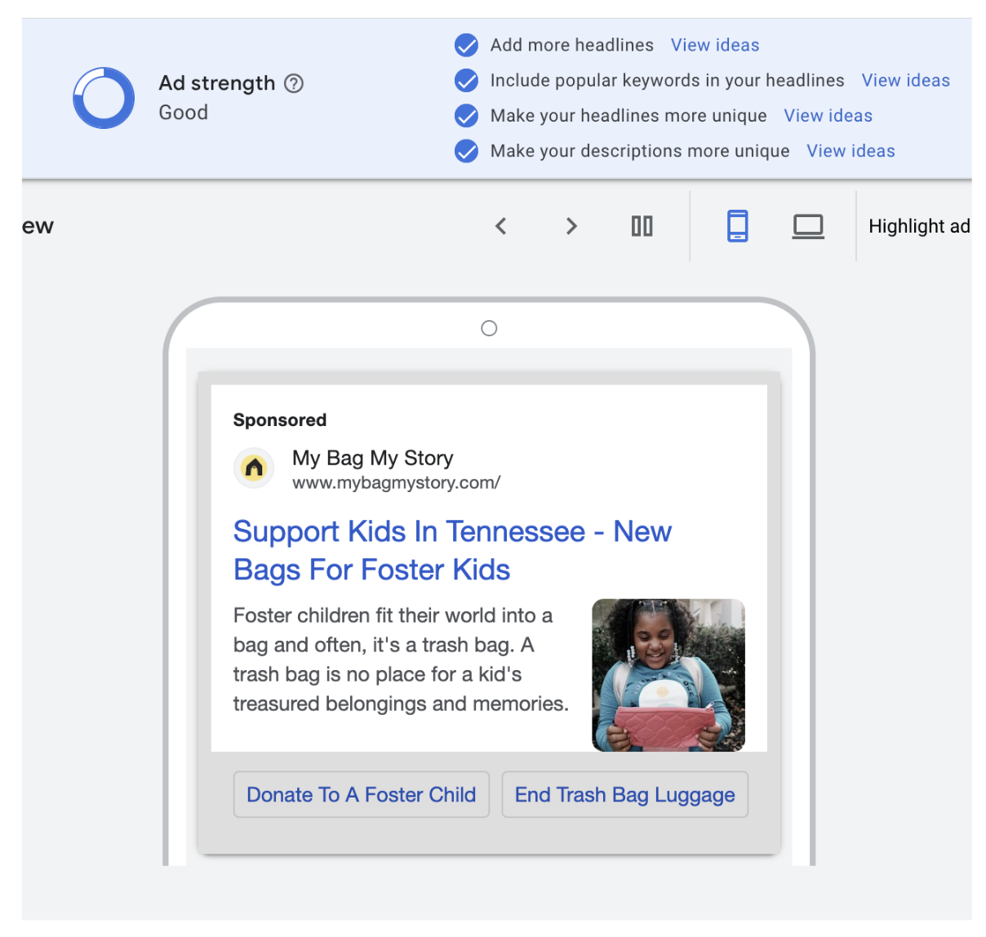Switch to mobile preview mode
Screen dimensions: 986x937
[x=738, y=226]
